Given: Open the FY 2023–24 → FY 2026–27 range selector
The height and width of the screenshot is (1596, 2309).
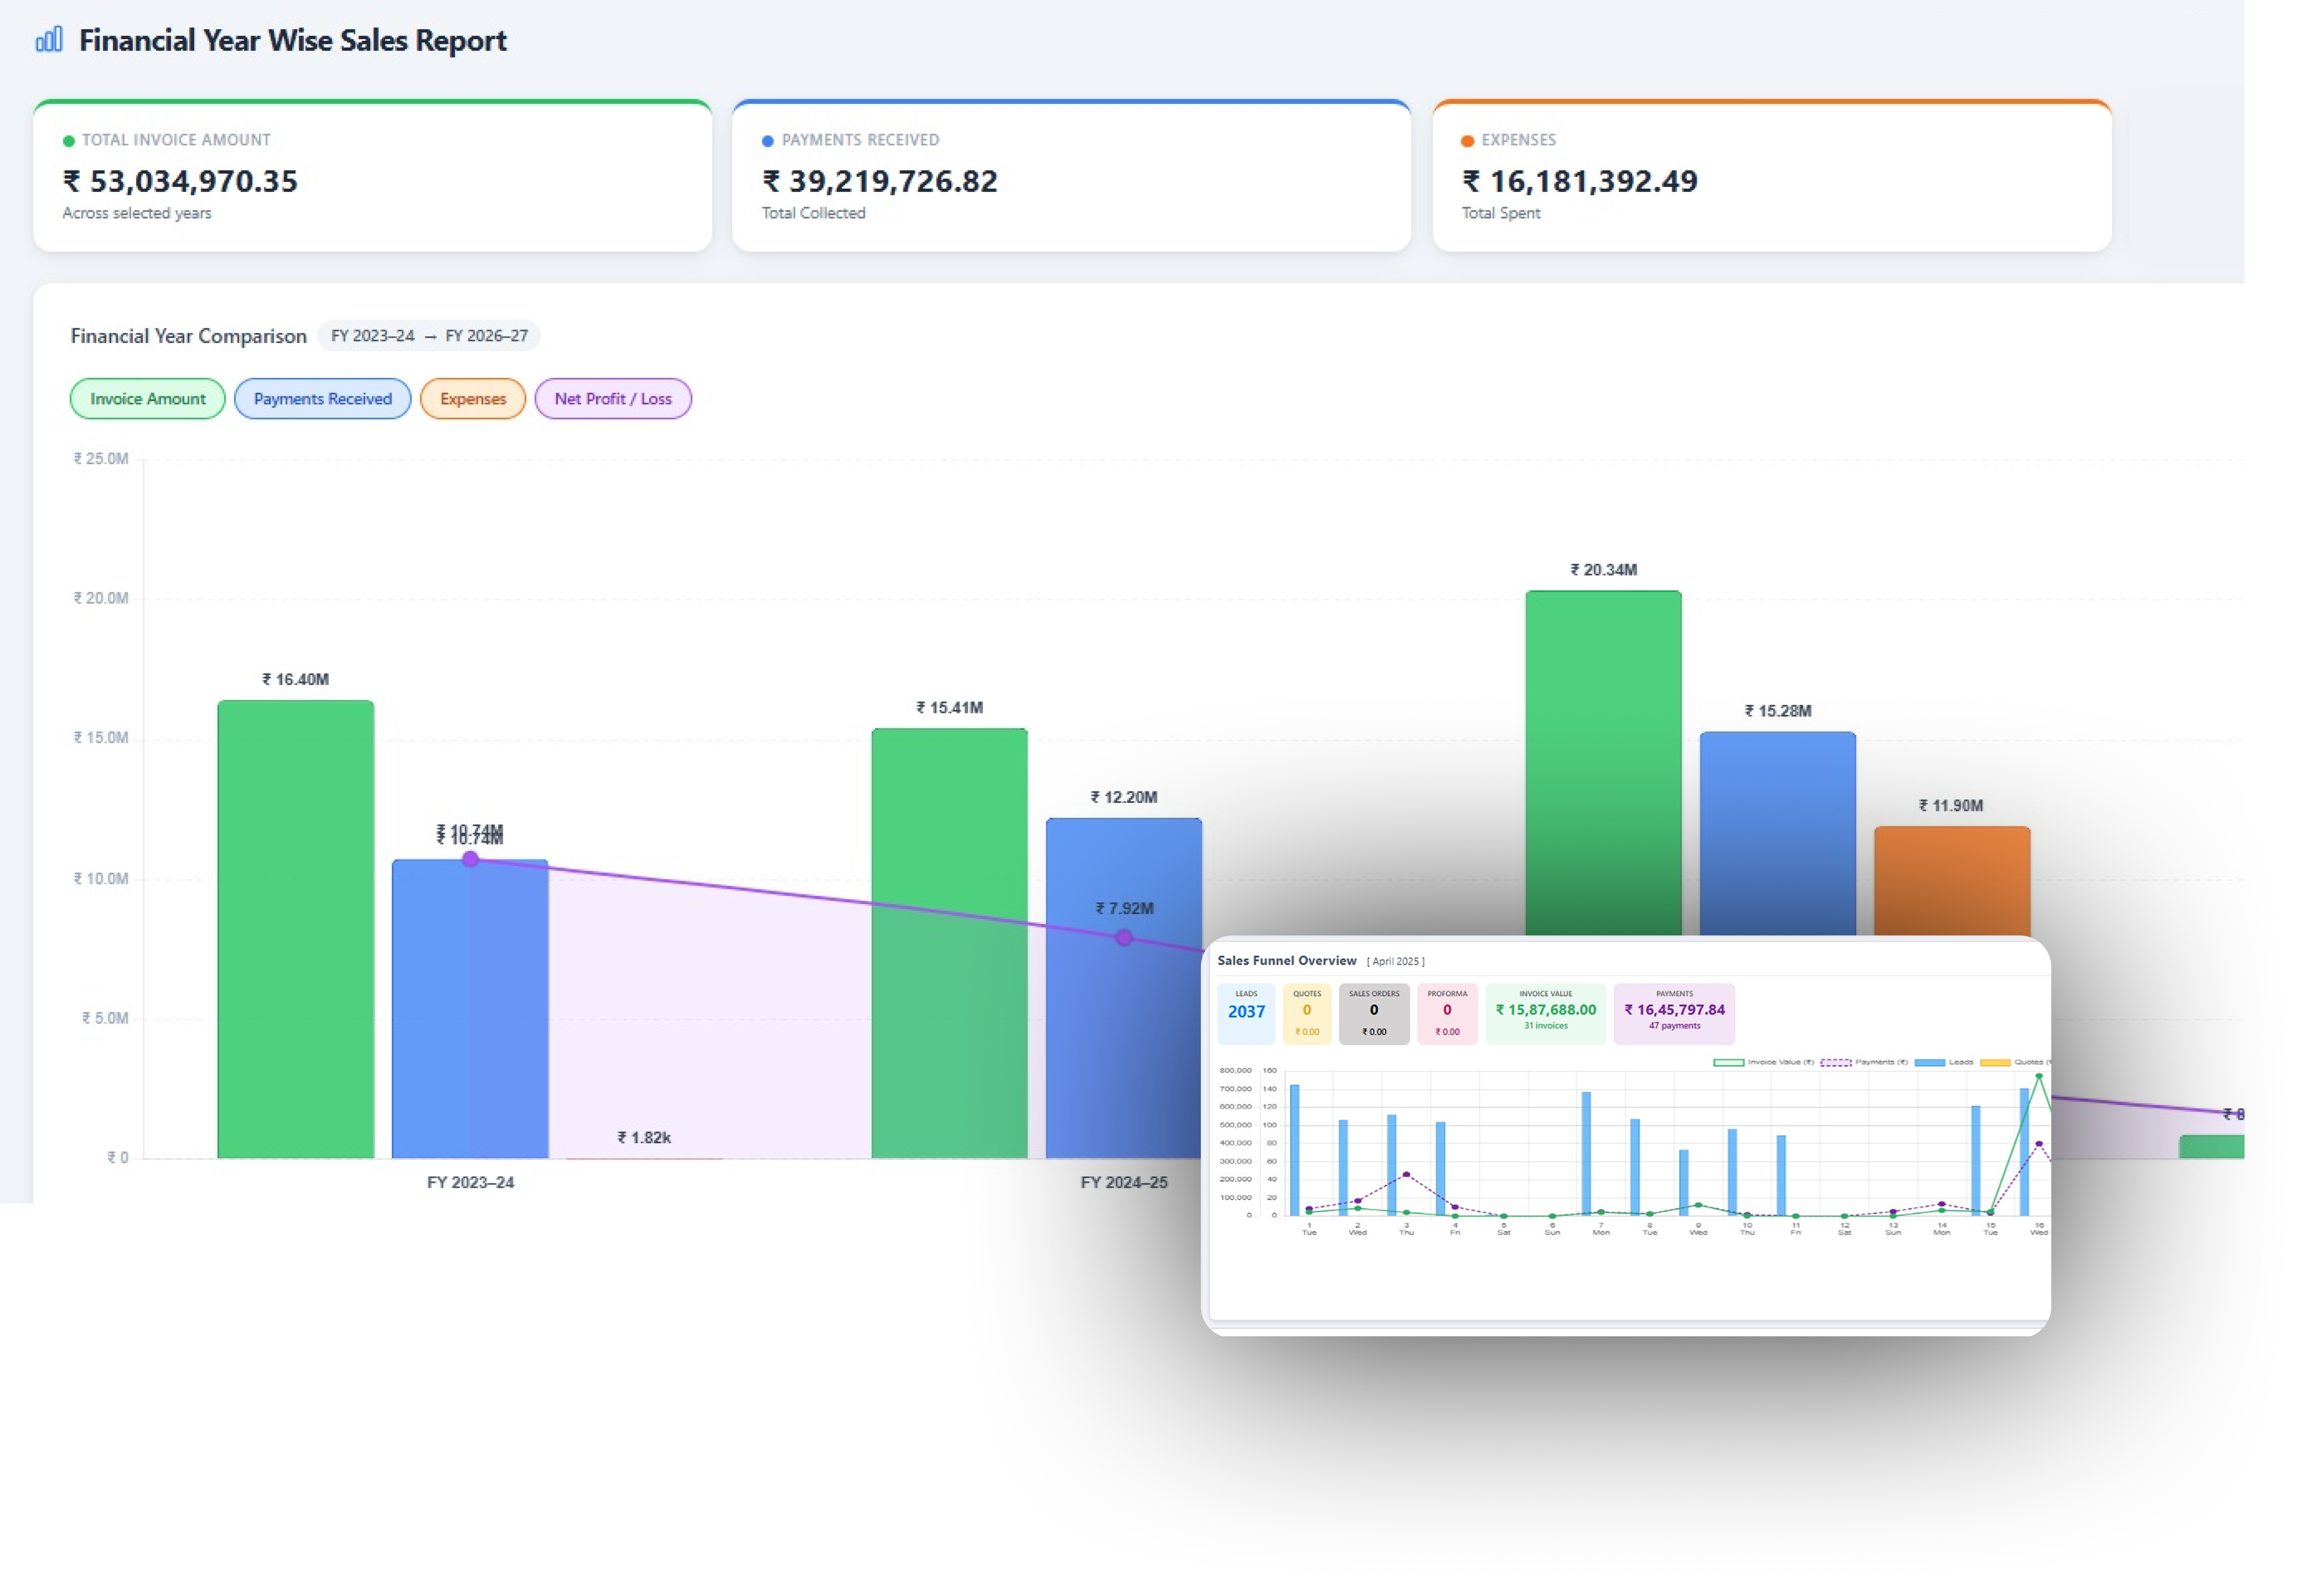Looking at the screenshot, I should [x=429, y=336].
